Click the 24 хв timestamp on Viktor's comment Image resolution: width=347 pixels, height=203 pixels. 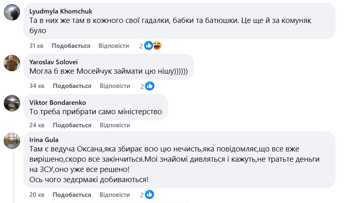coord(37,125)
